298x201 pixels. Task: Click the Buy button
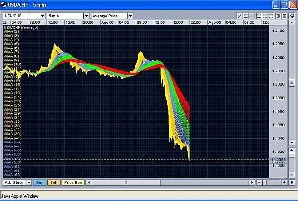point(40,182)
